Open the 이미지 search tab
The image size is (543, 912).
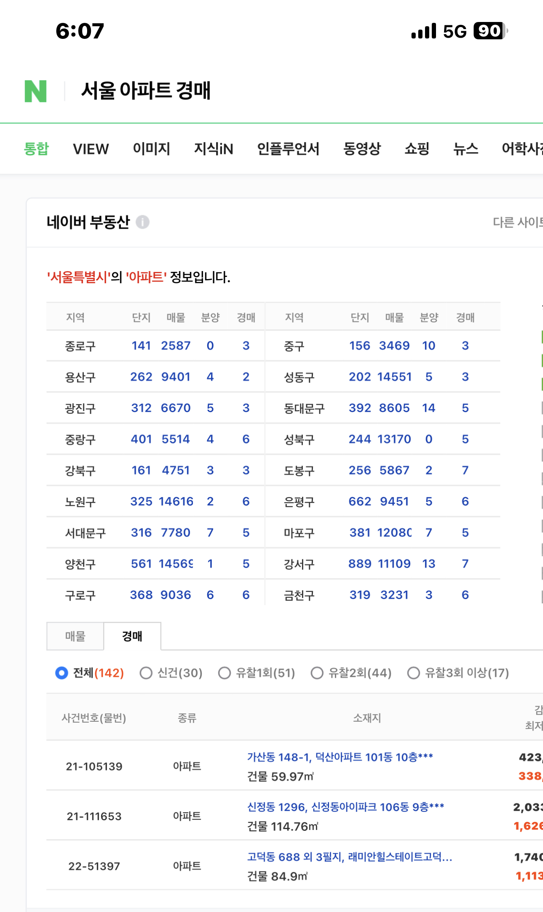(151, 149)
